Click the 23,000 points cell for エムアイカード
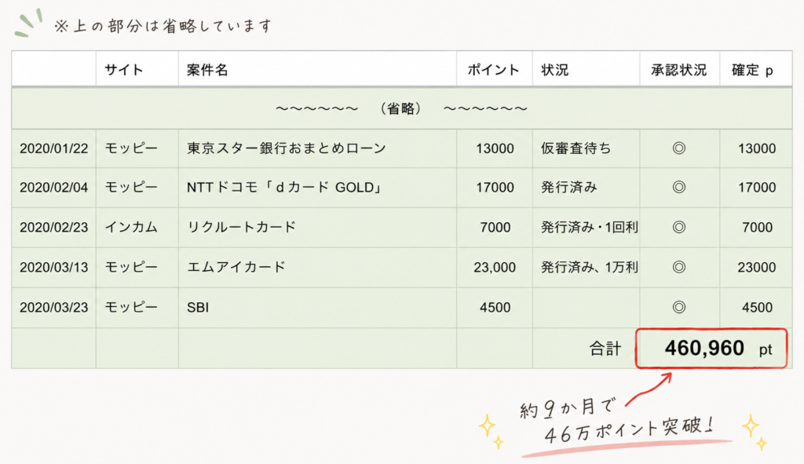This screenshot has height=464, width=804. (495, 268)
